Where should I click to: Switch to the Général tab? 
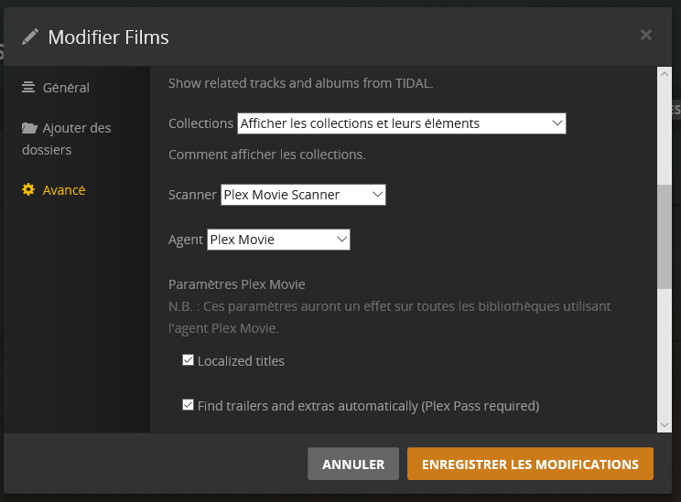click(x=66, y=88)
